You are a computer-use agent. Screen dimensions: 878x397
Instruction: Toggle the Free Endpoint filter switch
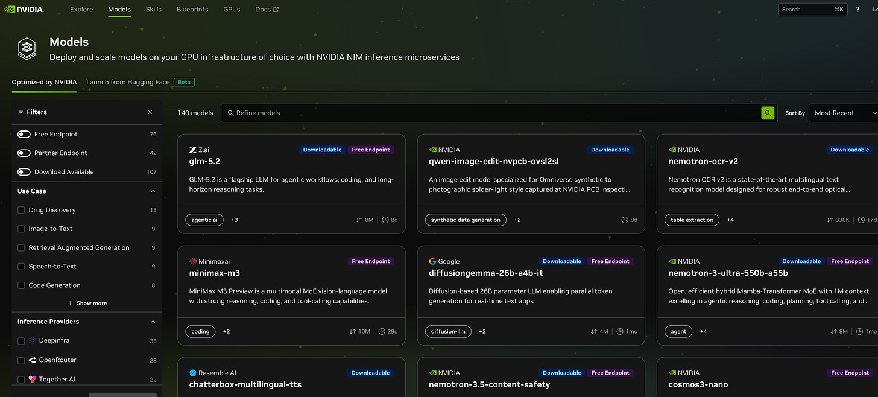tap(24, 134)
